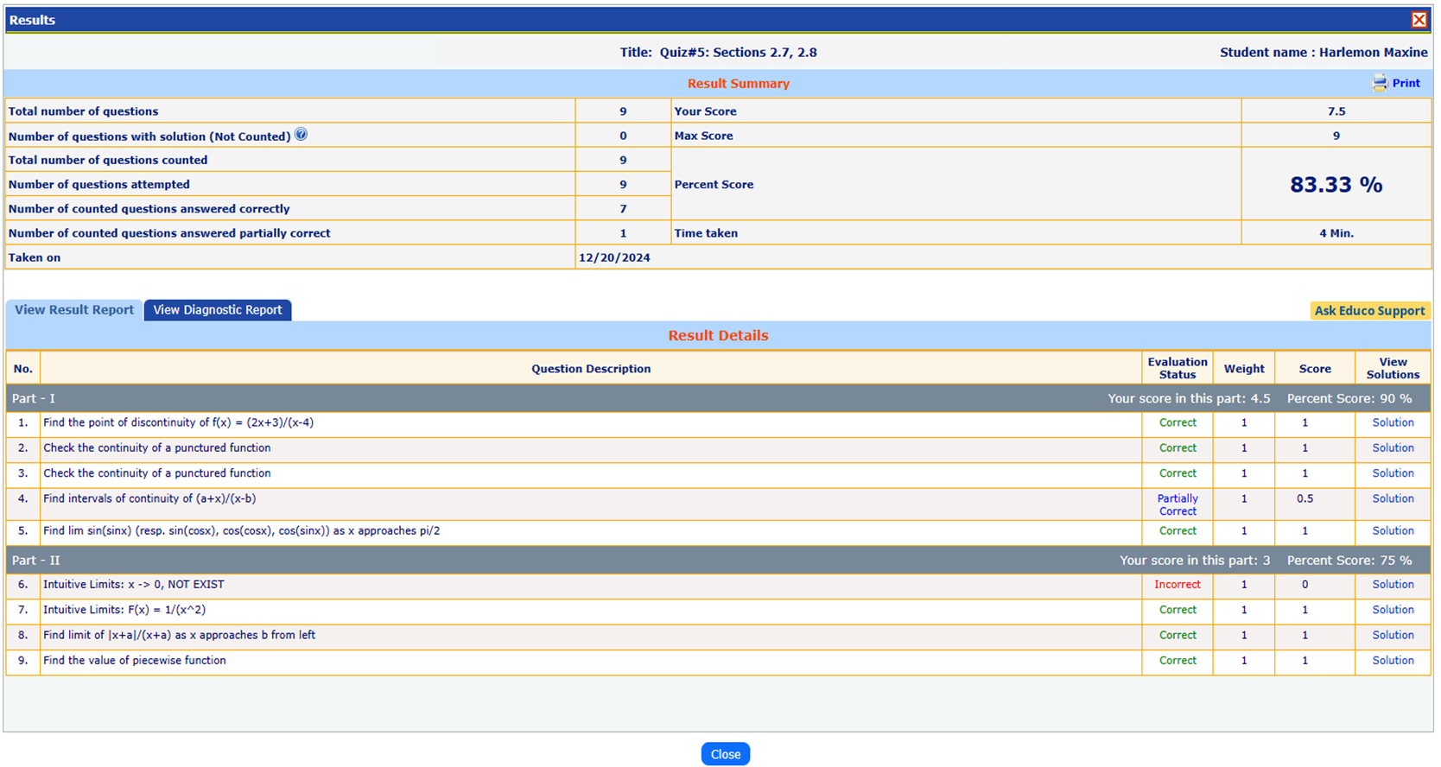This screenshot has width=1441, height=767.
Task: Open Solution for question 2
Action: (x=1393, y=448)
